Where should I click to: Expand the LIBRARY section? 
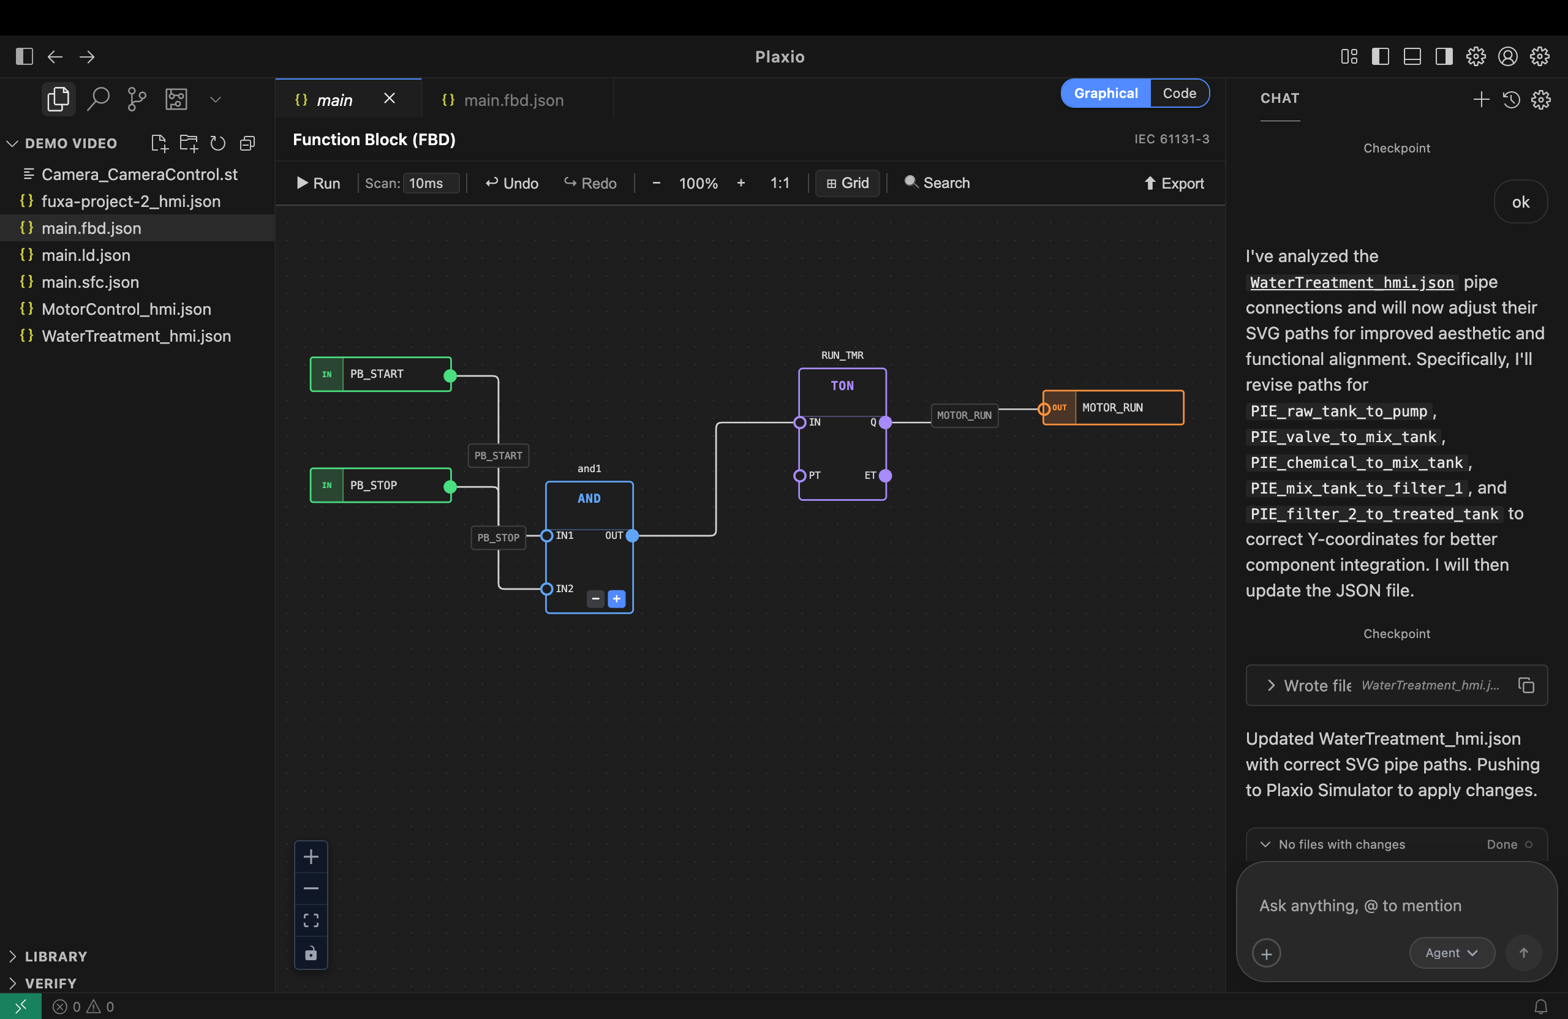point(55,957)
